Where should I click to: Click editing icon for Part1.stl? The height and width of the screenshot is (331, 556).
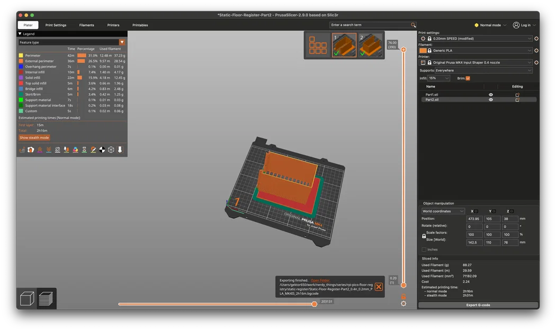(x=517, y=95)
